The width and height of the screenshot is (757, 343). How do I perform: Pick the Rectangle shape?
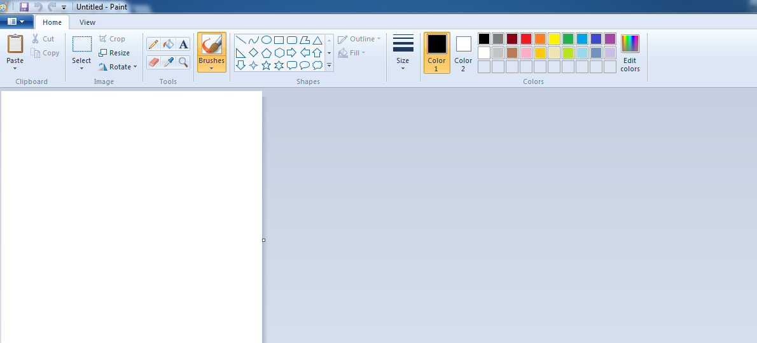coord(279,40)
